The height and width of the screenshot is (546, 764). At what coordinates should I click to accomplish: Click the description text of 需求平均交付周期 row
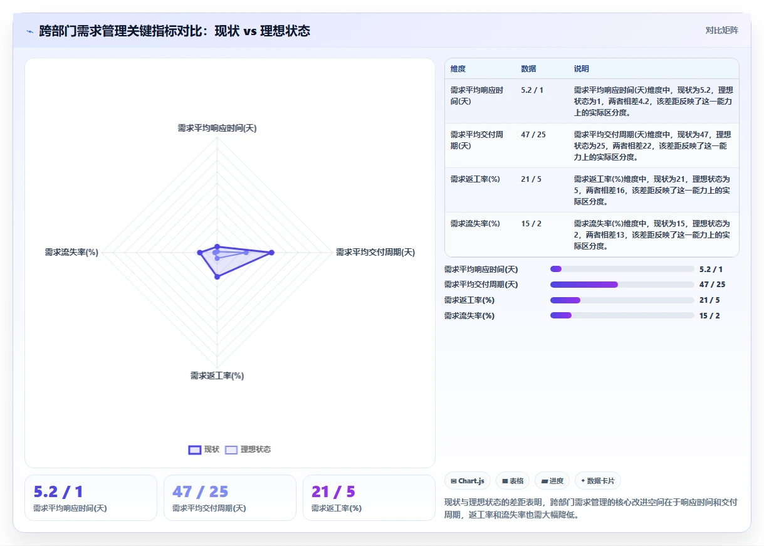tap(652, 146)
